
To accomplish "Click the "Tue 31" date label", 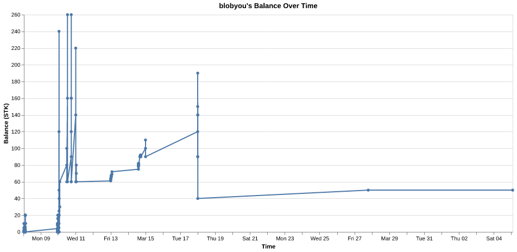I will coord(425,238).
